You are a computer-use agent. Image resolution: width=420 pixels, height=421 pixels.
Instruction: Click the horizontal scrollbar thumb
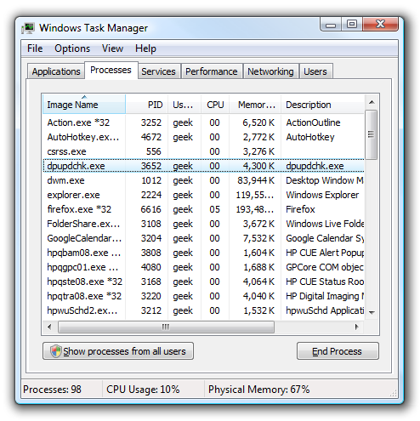point(166,327)
